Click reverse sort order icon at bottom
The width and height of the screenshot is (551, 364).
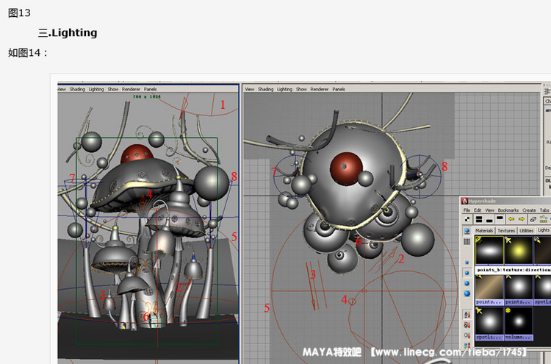pos(467,346)
